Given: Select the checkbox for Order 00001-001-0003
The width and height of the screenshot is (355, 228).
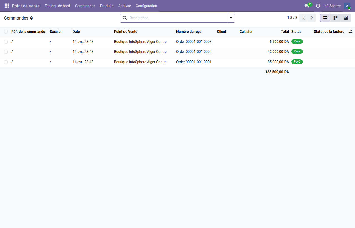Looking at the screenshot, I should tap(6, 42).
